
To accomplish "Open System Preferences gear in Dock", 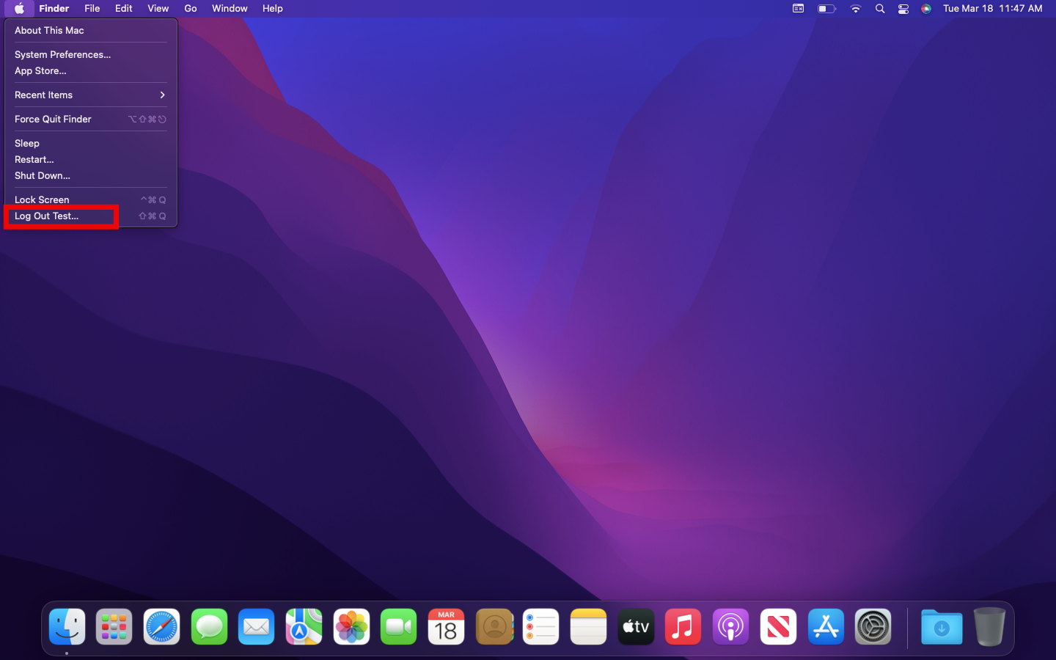I will [873, 627].
